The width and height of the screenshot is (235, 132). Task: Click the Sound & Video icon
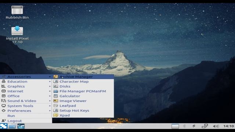[x=4, y=101]
